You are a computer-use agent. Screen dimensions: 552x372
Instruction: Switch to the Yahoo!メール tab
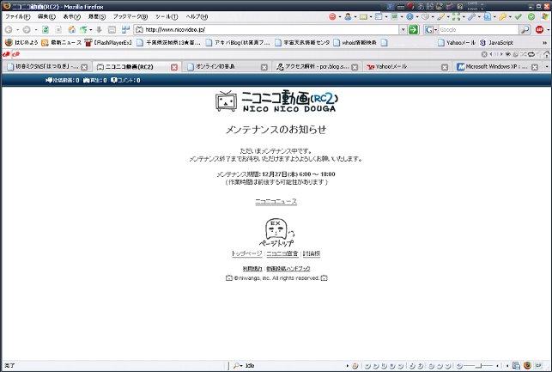click(x=407, y=66)
